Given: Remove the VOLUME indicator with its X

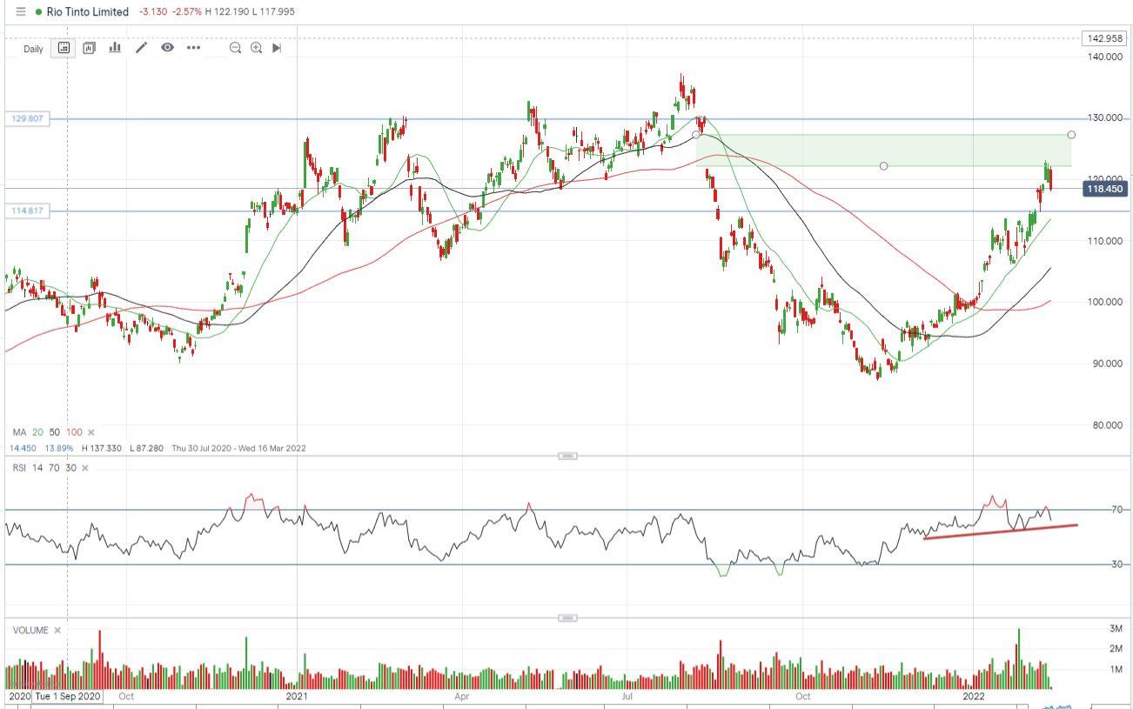Looking at the screenshot, I should [x=57, y=630].
